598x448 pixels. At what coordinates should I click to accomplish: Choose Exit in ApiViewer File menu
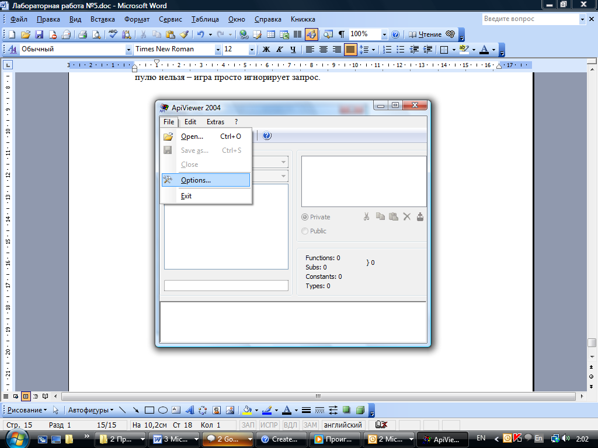click(206, 196)
